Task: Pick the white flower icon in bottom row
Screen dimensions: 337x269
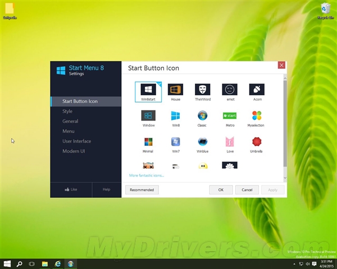Action: pyautogui.click(x=230, y=165)
